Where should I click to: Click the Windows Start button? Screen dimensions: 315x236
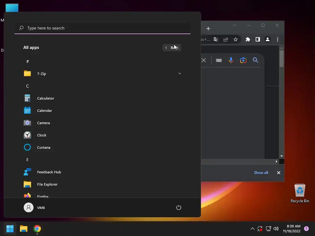(10, 229)
